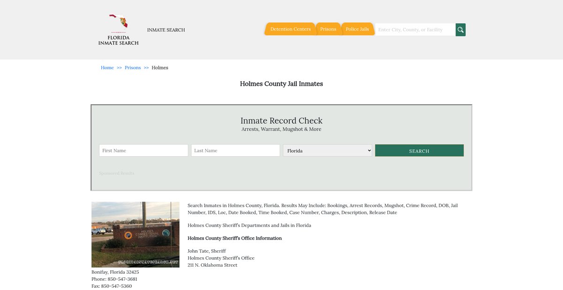This screenshot has width=563, height=290.
Task: Click phone number 850-547-3681
Action: click(x=122, y=279)
